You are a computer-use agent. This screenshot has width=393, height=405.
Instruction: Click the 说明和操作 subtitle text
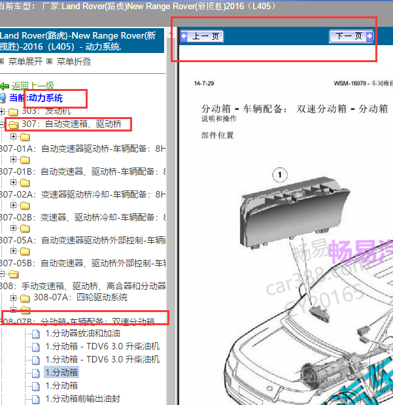219,118
